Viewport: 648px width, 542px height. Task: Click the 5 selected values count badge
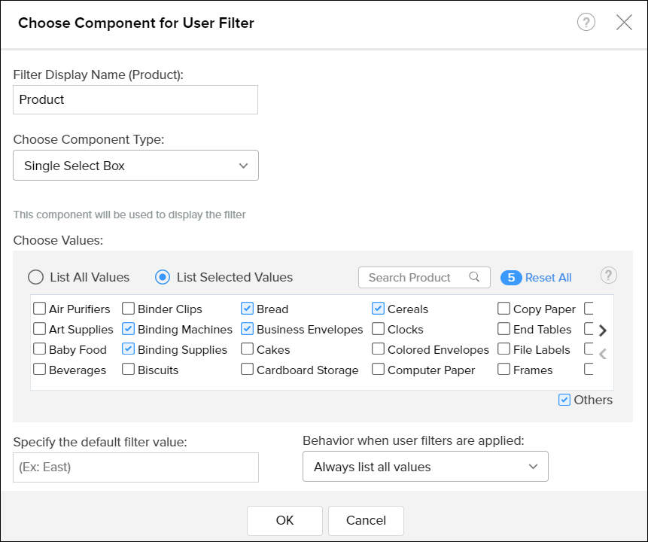[x=511, y=278]
